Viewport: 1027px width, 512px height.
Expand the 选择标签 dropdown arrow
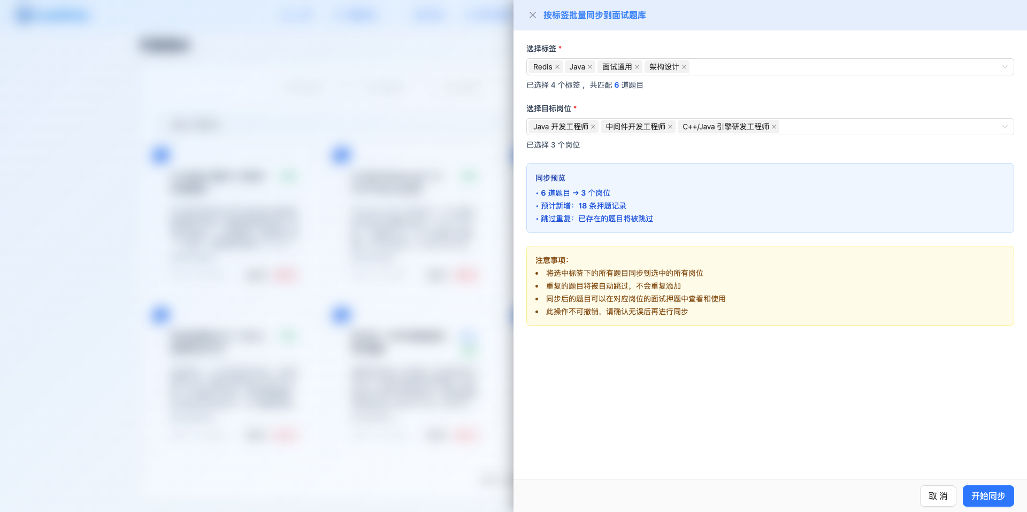[1005, 67]
